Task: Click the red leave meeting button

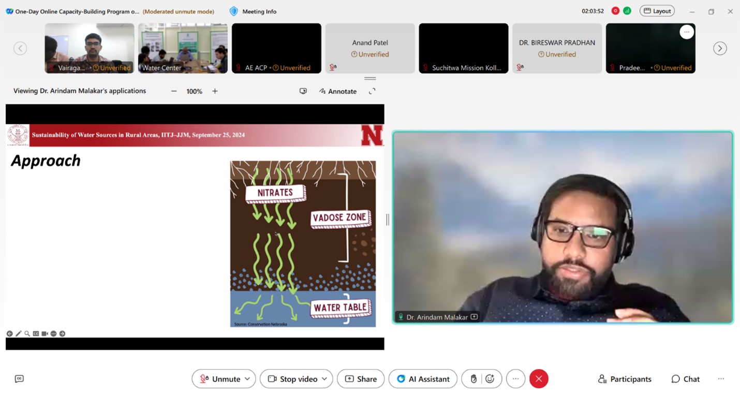Action: click(x=539, y=379)
